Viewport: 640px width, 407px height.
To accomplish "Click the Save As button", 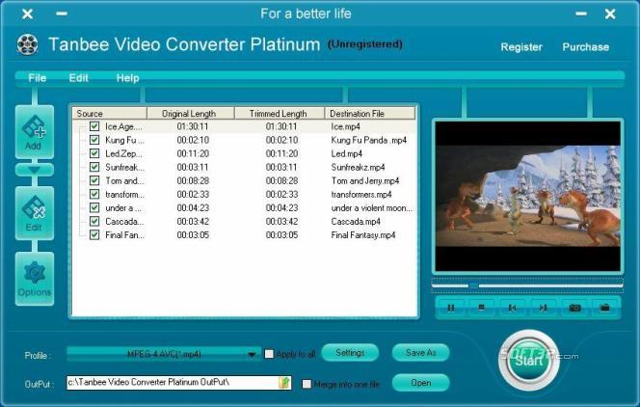I will [421, 352].
